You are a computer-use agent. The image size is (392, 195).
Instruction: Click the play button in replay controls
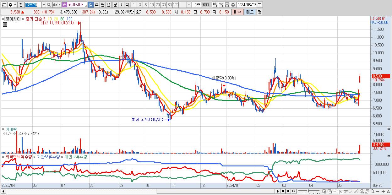[x=278, y=191]
